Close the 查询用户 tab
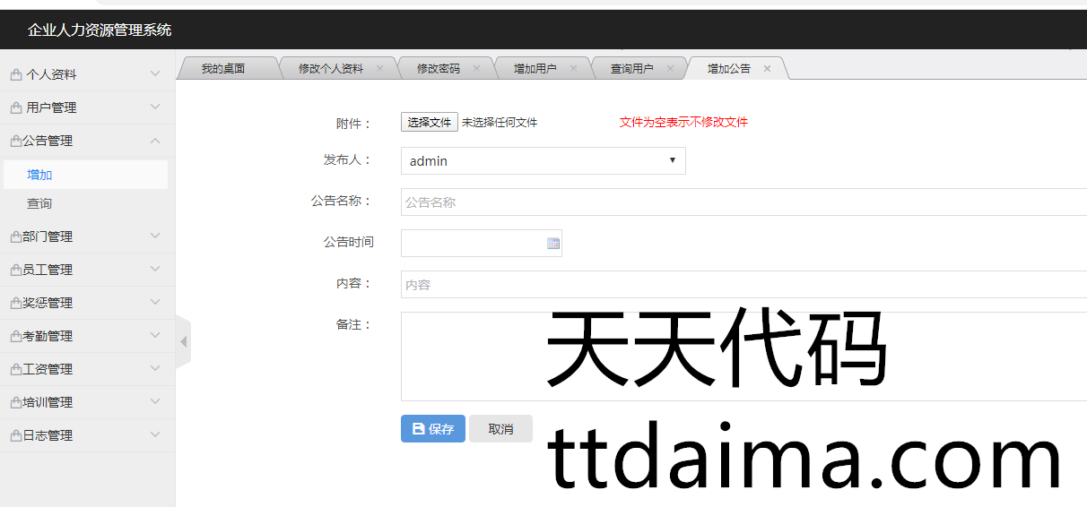The height and width of the screenshot is (507, 1087). (x=670, y=68)
